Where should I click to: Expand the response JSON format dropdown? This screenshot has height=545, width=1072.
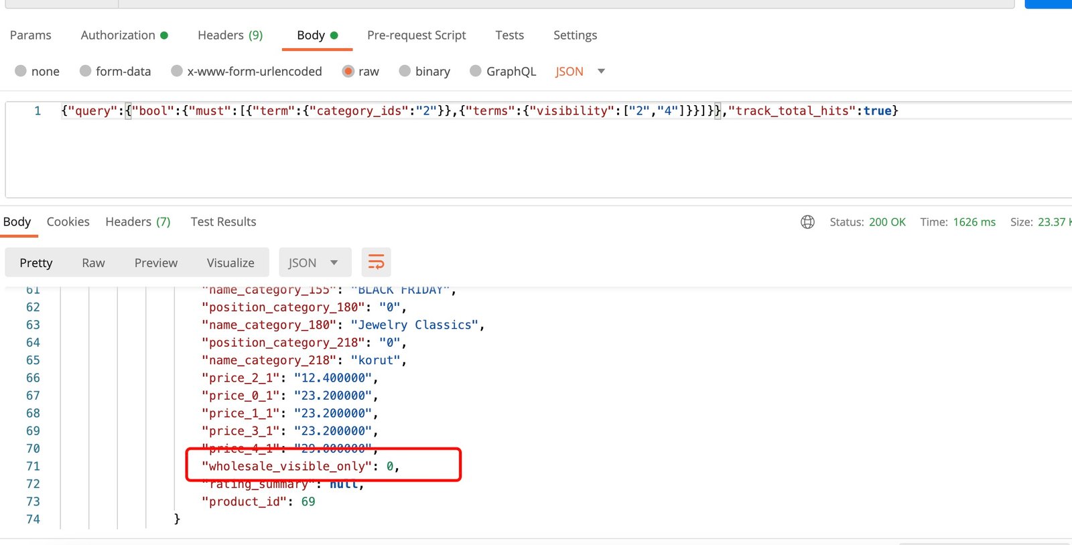pos(314,263)
